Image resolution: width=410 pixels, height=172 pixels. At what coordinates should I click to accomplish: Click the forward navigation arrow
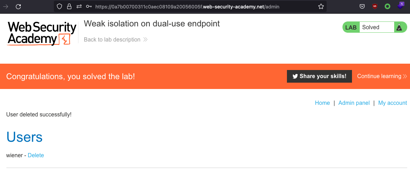pyautogui.click(x=6, y=6)
